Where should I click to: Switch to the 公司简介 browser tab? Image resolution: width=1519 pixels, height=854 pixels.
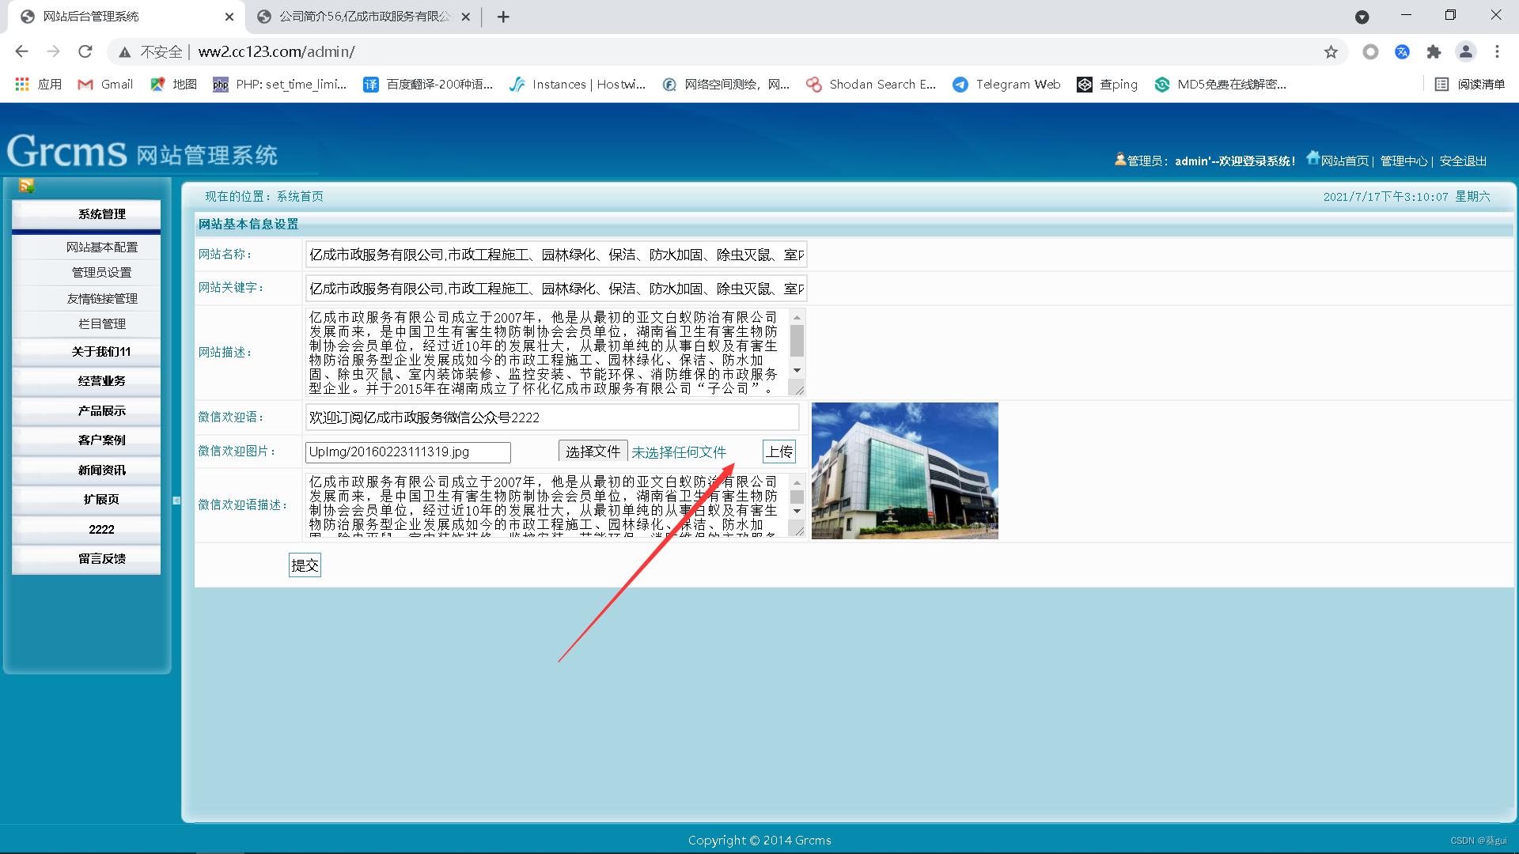[x=364, y=17]
